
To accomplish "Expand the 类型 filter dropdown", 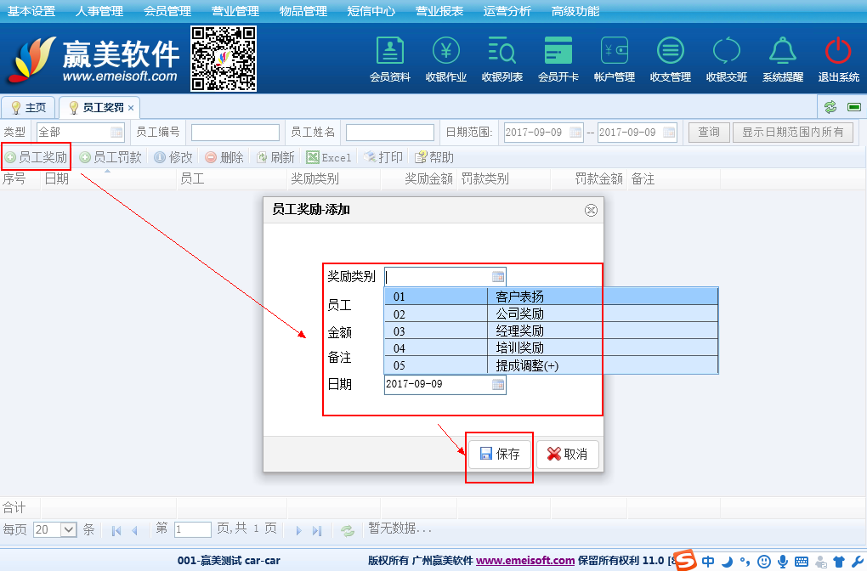I will coord(116,133).
